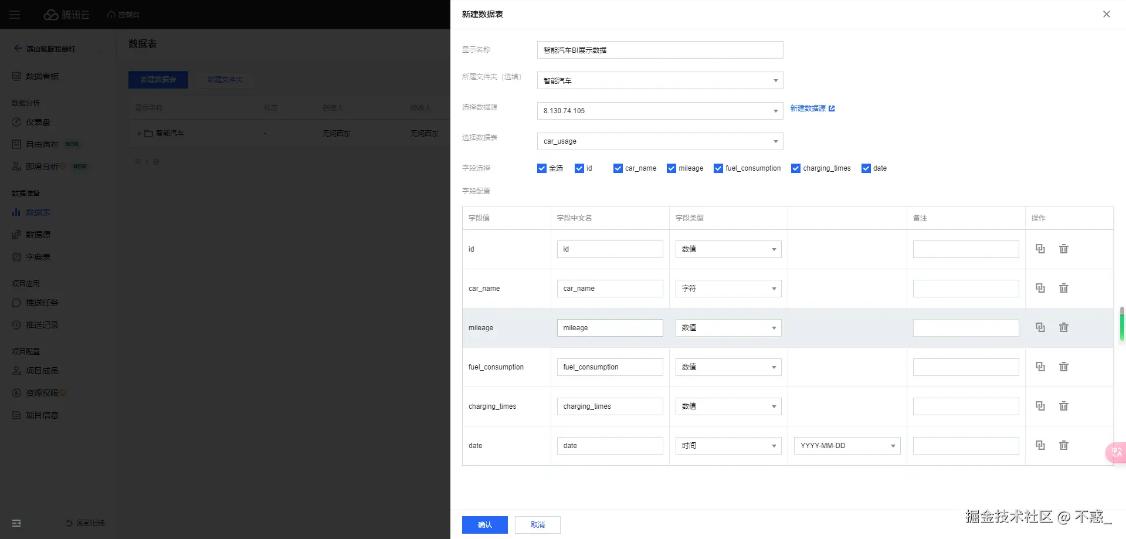Uncheck the car_name field checkbox
The image size is (1126, 539).
tap(618, 168)
